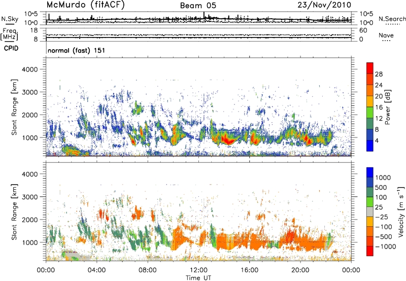
Task: Select the "Beam 05" header text
Action: coord(198,6)
